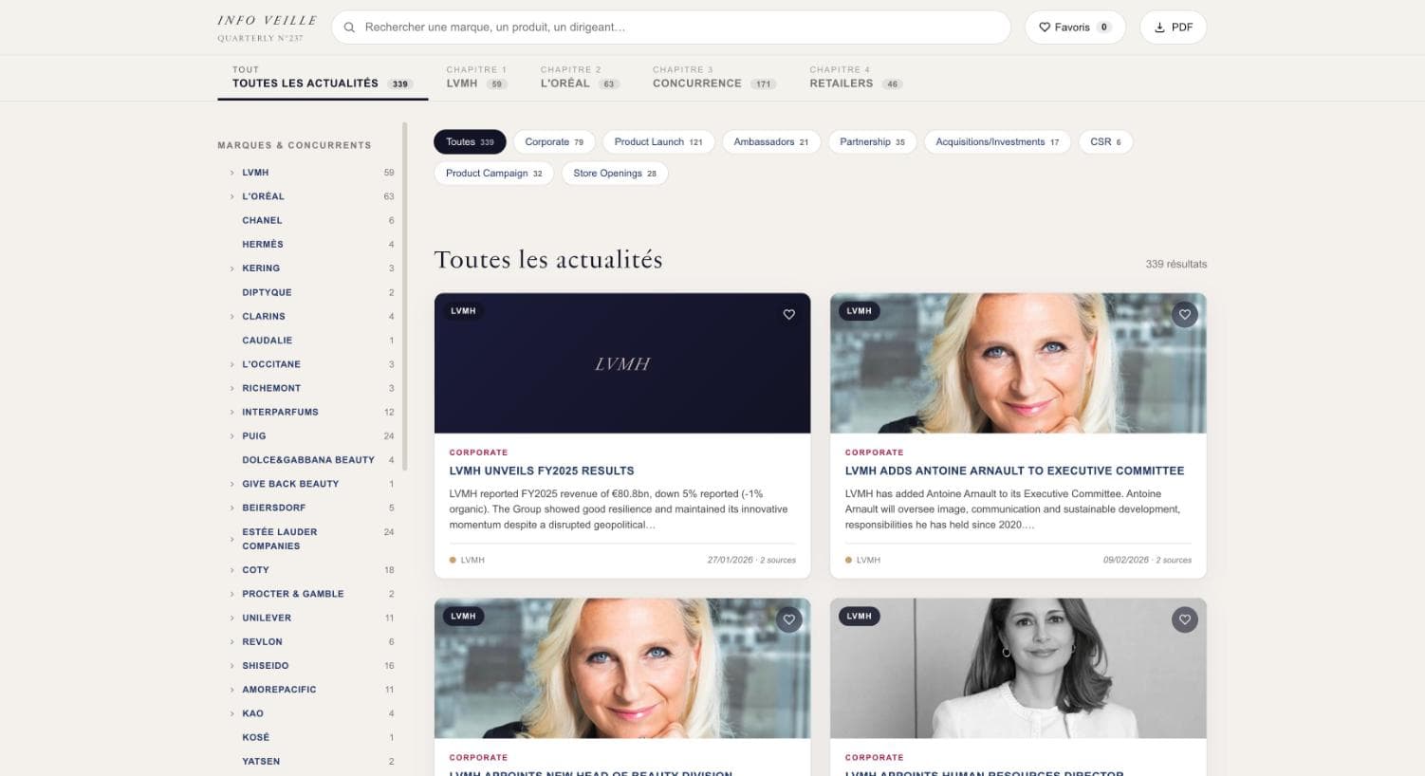Select Hermès in brands sidebar

[263, 245]
